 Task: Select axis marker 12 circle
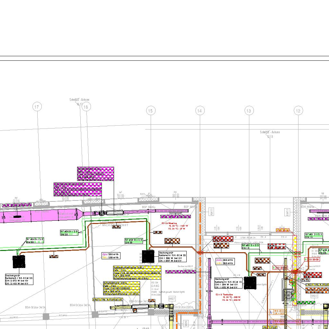tap(298, 111)
